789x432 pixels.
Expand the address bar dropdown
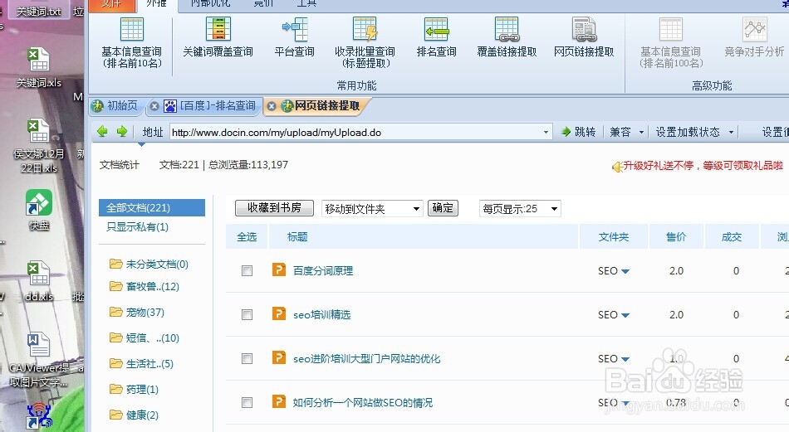pos(546,132)
